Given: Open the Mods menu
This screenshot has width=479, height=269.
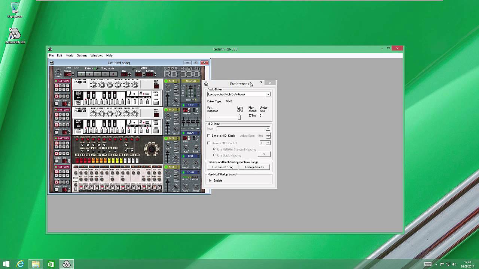Looking at the screenshot, I should point(69,55).
